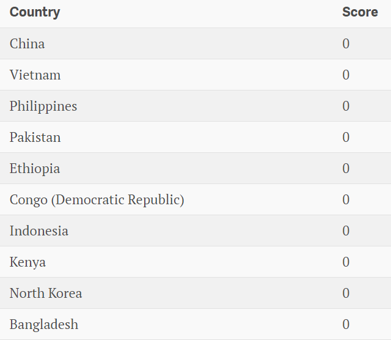Click the Philippines score value
Image resolution: width=391 pixels, height=340 pixels.
346,106
